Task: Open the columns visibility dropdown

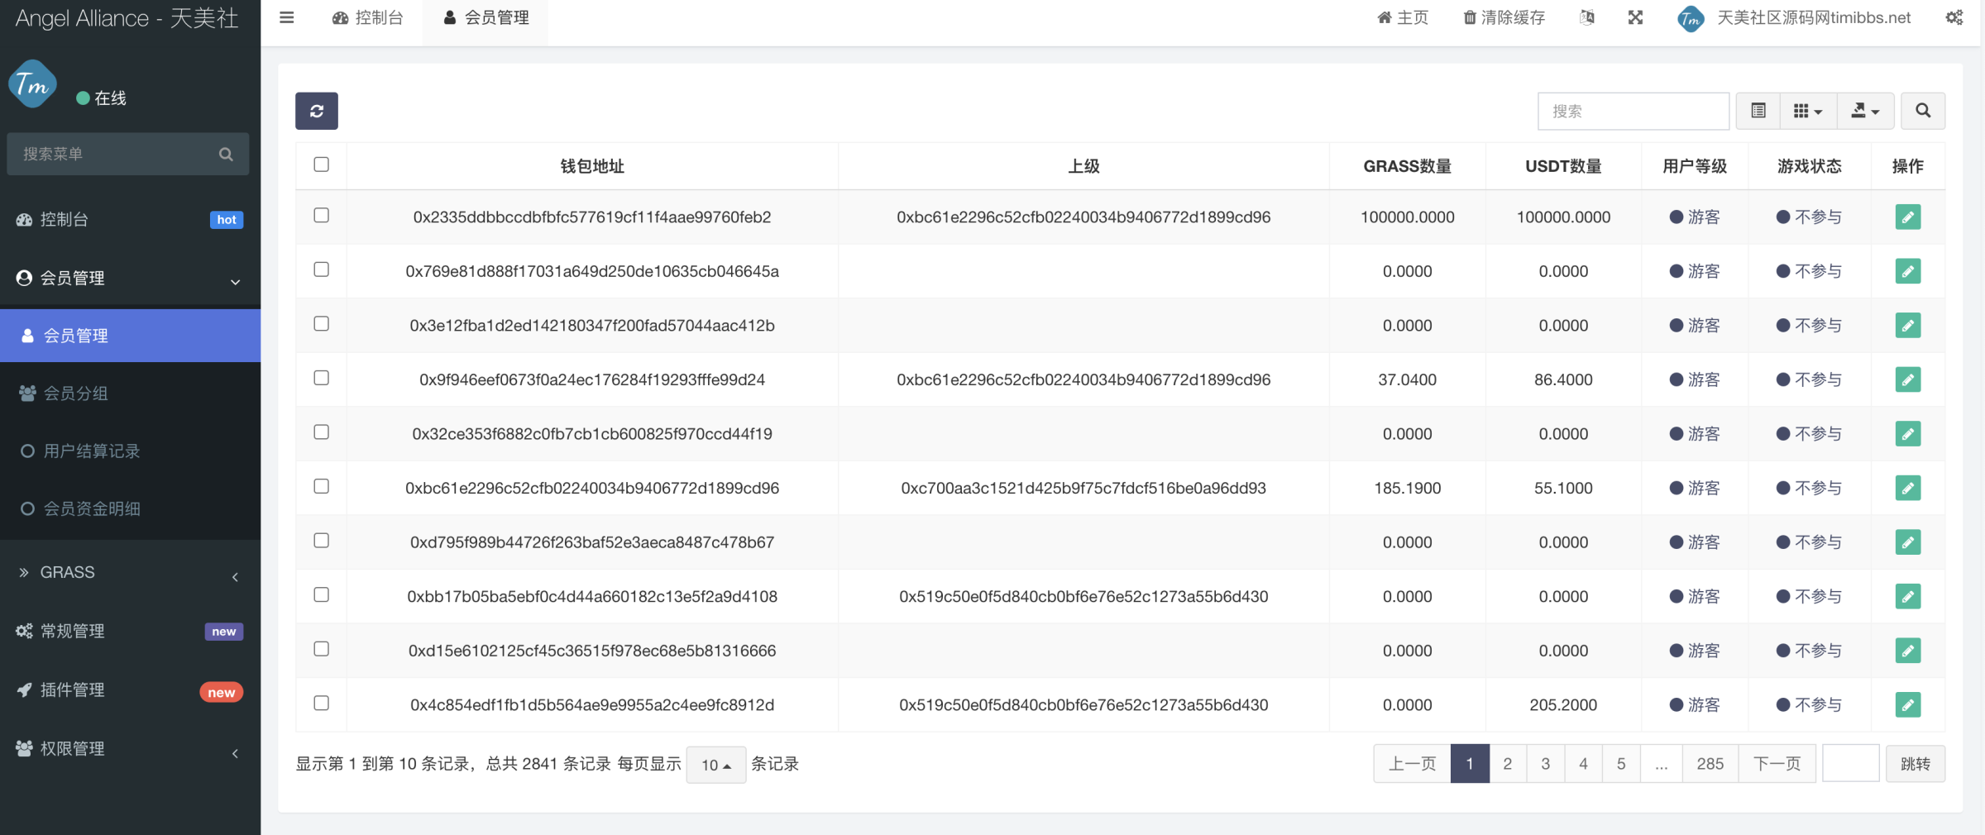Action: [1807, 111]
